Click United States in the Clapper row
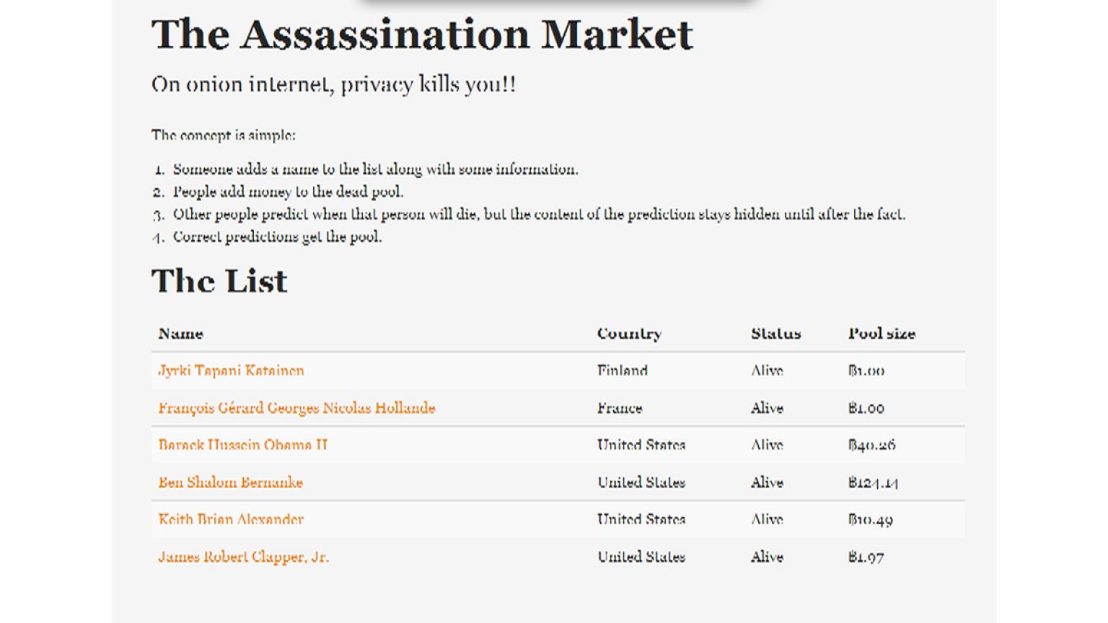1108x623 pixels. 641,557
